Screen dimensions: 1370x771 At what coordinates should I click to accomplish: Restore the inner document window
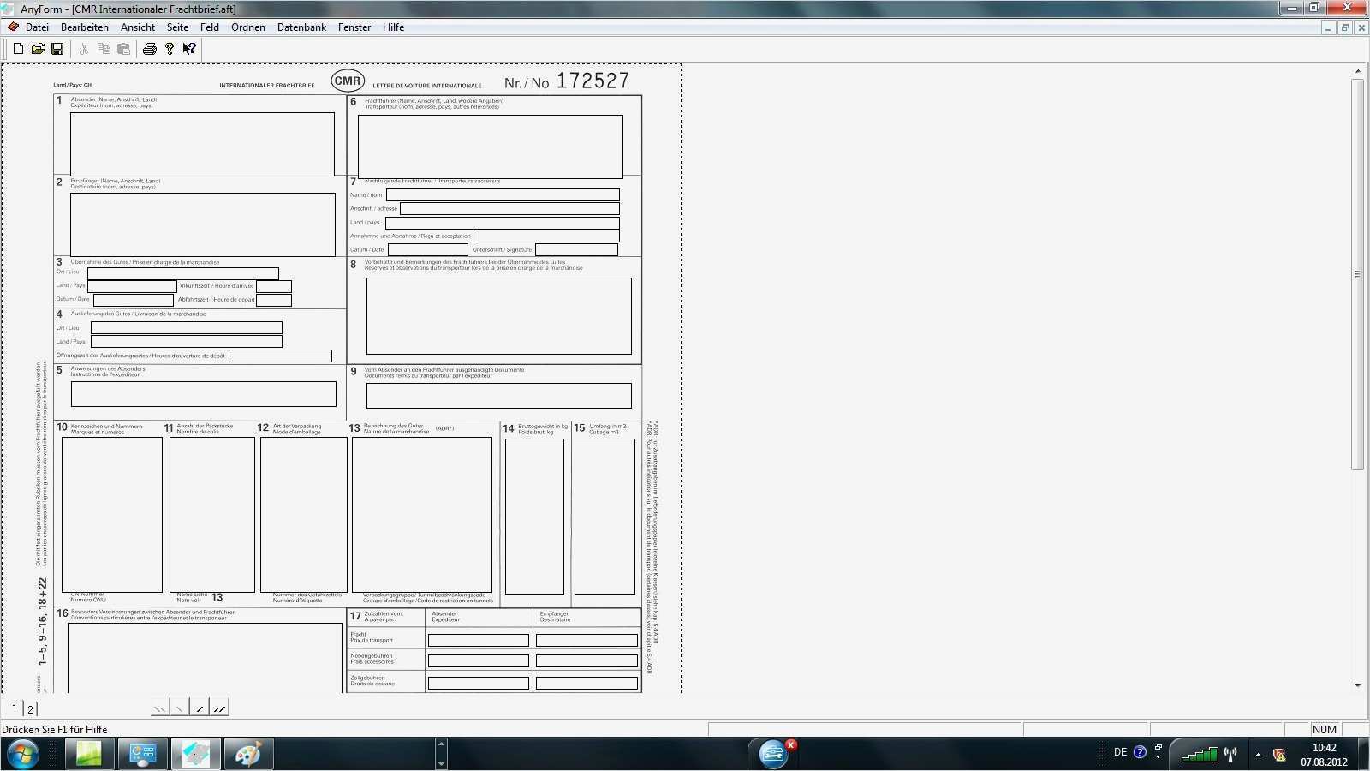tap(1344, 27)
